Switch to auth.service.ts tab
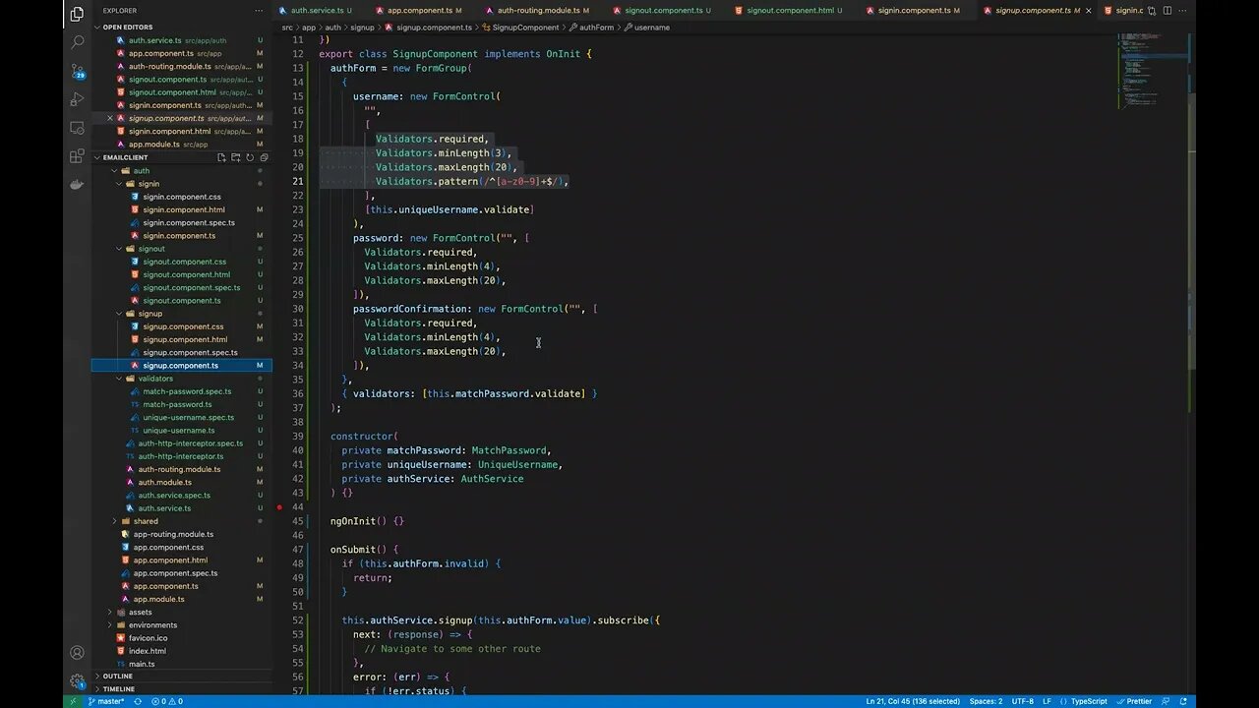The image size is (1259, 708). tap(322, 11)
